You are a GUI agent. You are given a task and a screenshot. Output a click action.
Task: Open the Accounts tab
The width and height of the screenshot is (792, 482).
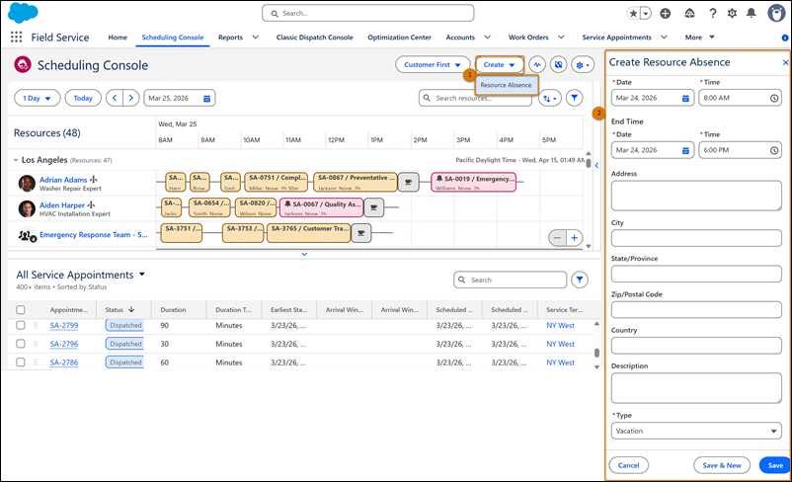click(460, 38)
